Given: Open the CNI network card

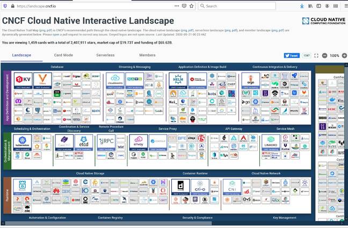Looking at the screenshot, I should [232, 187].
